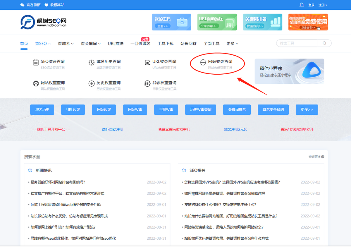Click the 网站收录 blue button
This screenshot has width=351, height=247.
point(104,109)
